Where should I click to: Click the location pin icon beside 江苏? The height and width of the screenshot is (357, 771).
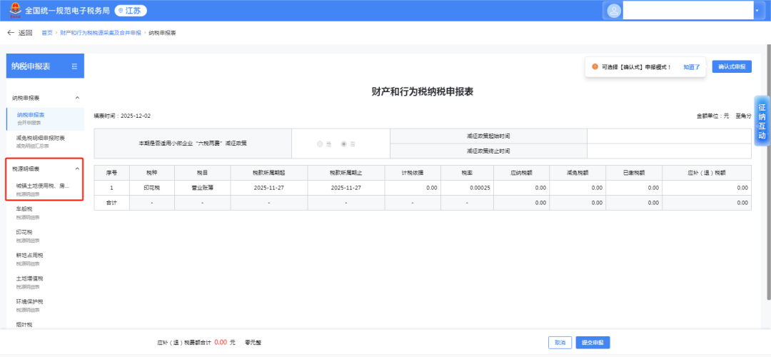pos(121,10)
